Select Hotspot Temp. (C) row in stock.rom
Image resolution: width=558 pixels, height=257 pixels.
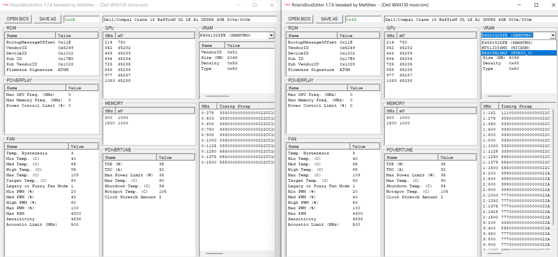[x=149, y=191]
